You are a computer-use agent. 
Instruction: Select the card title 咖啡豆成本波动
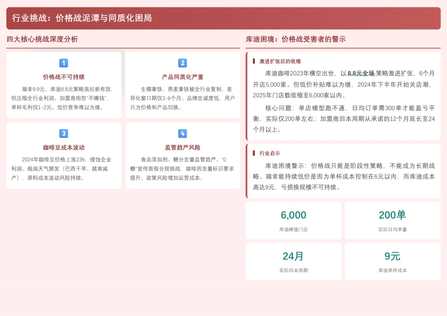64,147
